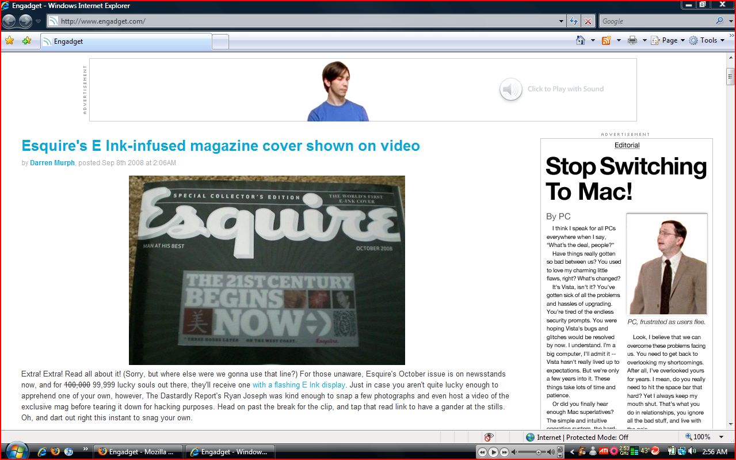Viewport: 736px width, 460px height.
Task: Click the browser Forward arrow button
Action: pyautogui.click(x=25, y=21)
